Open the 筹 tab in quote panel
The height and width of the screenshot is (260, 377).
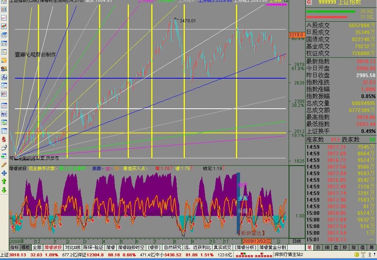[x=372, y=247]
